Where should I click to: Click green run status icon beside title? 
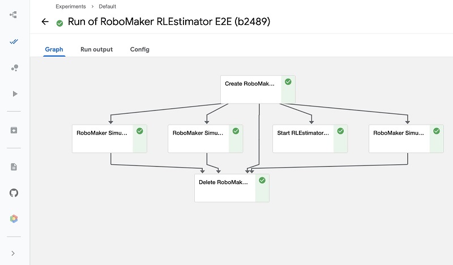click(60, 23)
